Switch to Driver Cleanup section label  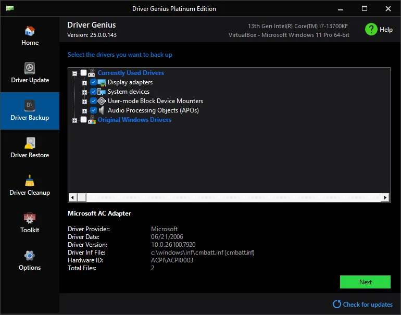30,193
